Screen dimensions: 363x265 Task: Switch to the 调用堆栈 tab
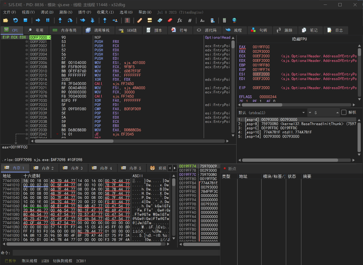[98, 30]
